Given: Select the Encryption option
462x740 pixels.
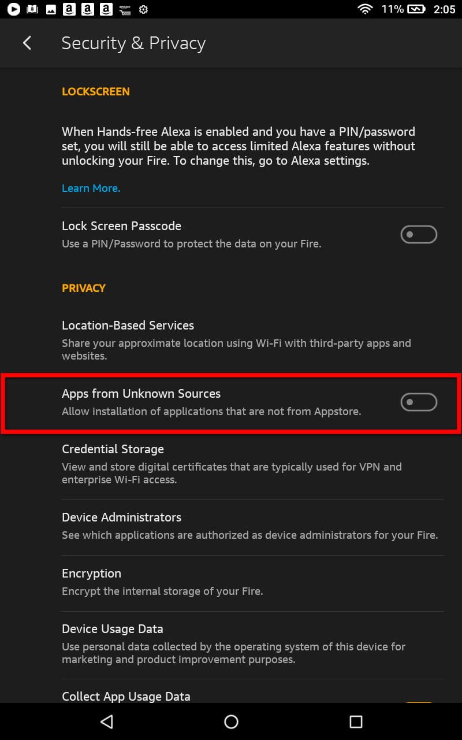Looking at the screenshot, I should coord(231,582).
